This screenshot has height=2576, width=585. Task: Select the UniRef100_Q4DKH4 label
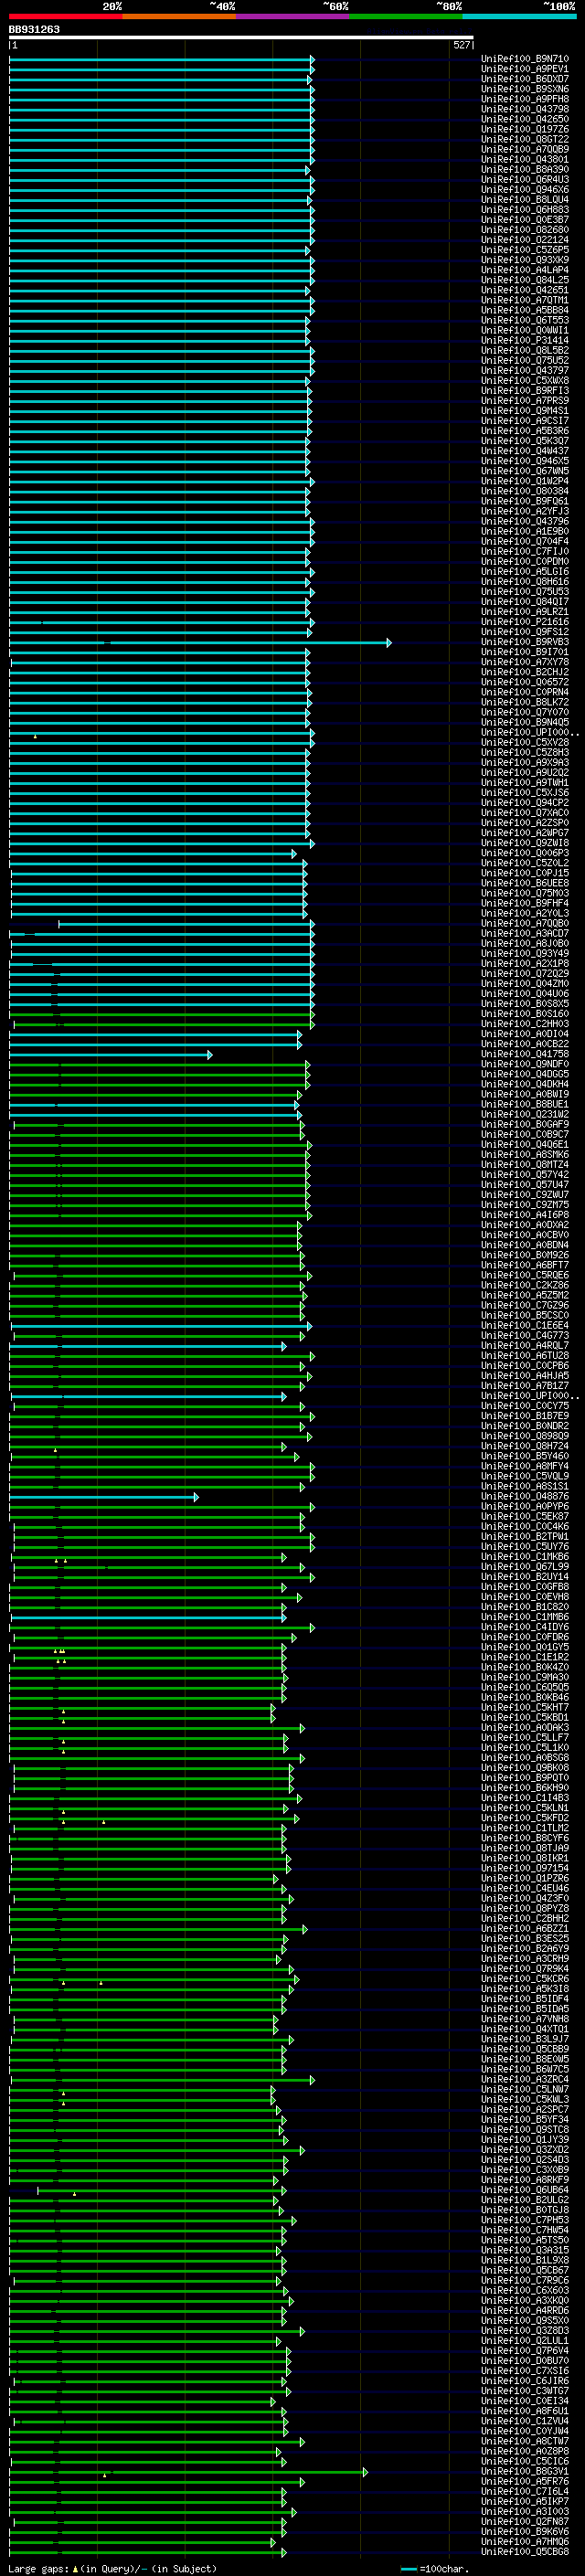(525, 1084)
